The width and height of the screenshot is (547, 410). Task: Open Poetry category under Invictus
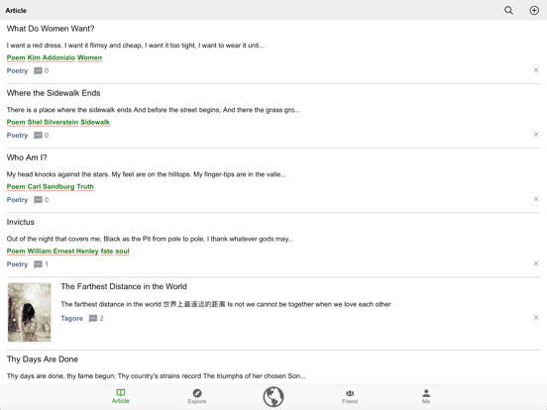(x=17, y=264)
